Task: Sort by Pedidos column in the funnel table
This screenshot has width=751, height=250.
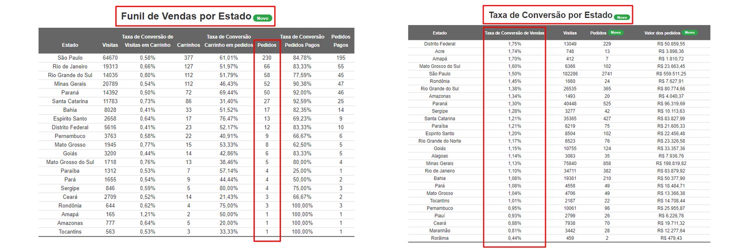Action: pyautogui.click(x=266, y=45)
